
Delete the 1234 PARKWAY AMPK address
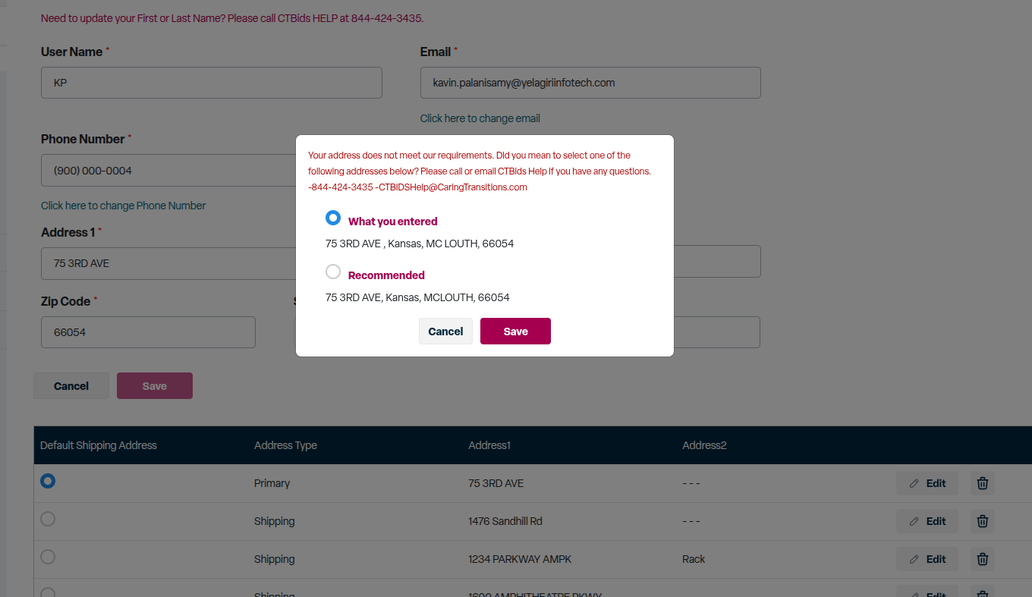pos(982,559)
